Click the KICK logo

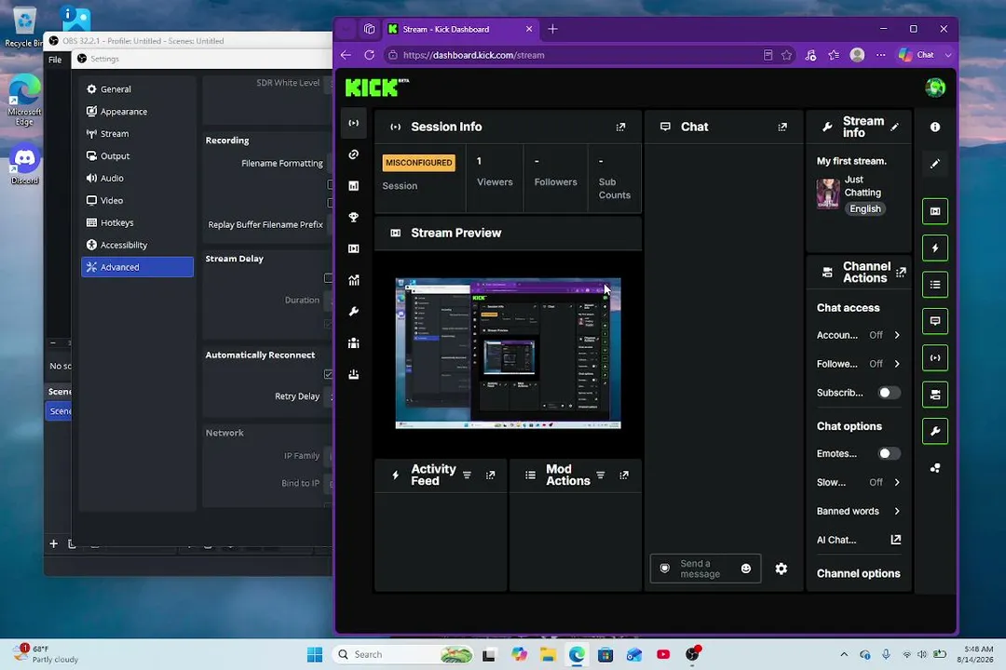pos(376,87)
